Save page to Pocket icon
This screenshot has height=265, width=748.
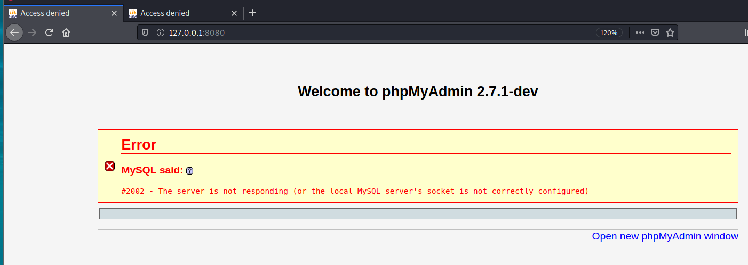coord(655,32)
